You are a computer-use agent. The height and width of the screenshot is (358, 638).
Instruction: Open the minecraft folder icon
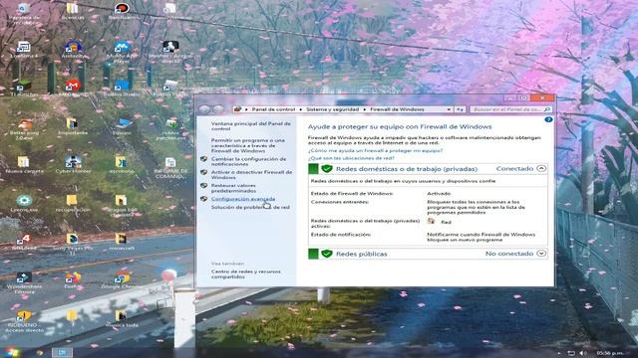pyautogui.click(x=122, y=242)
